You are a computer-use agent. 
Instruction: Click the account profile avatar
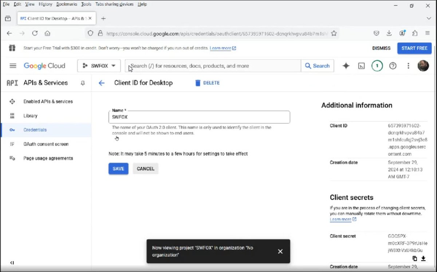(x=423, y=66)
